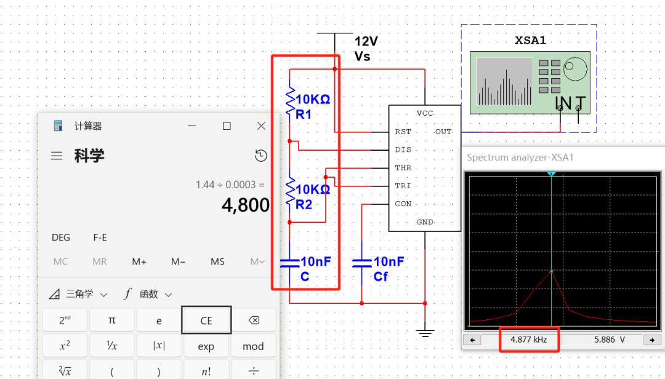Image resolution: width=665 pixels, height=379 pixels.
Task: Toggle DEG angle unit mode
Action: coord(61,237)
